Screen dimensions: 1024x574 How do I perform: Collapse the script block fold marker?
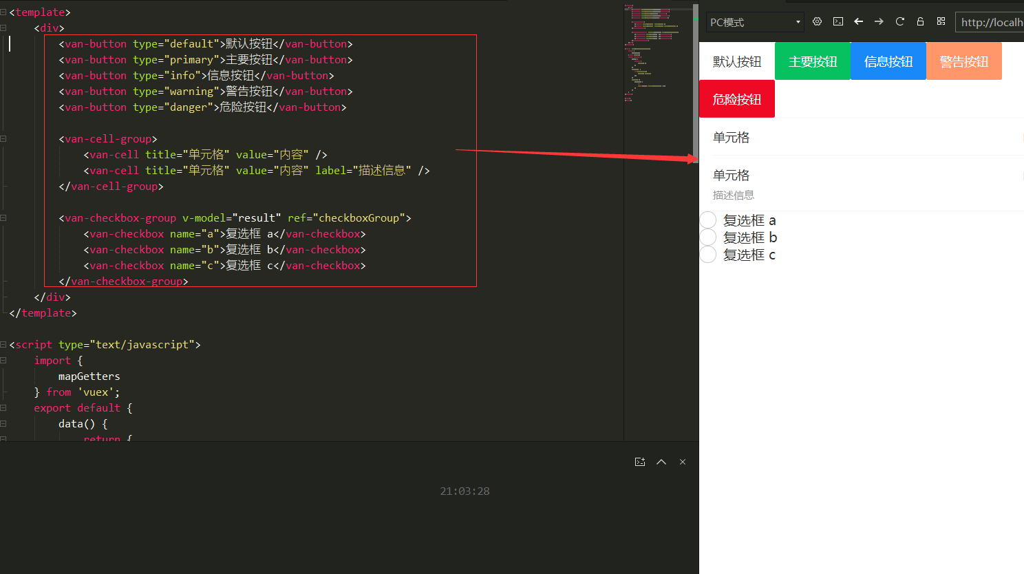tap(3, 344)
